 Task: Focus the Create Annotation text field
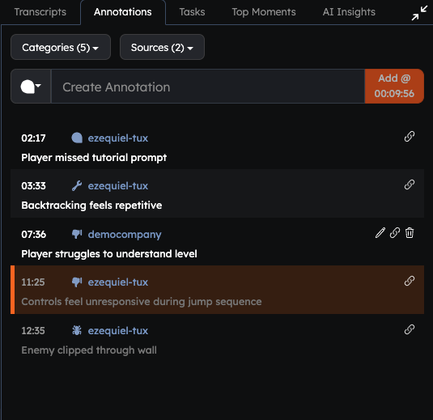(208, 87)
